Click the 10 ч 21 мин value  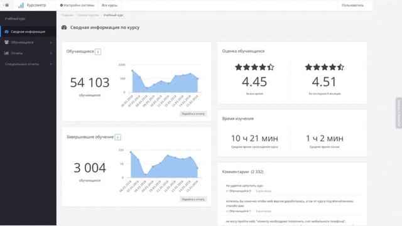(254, 138)
